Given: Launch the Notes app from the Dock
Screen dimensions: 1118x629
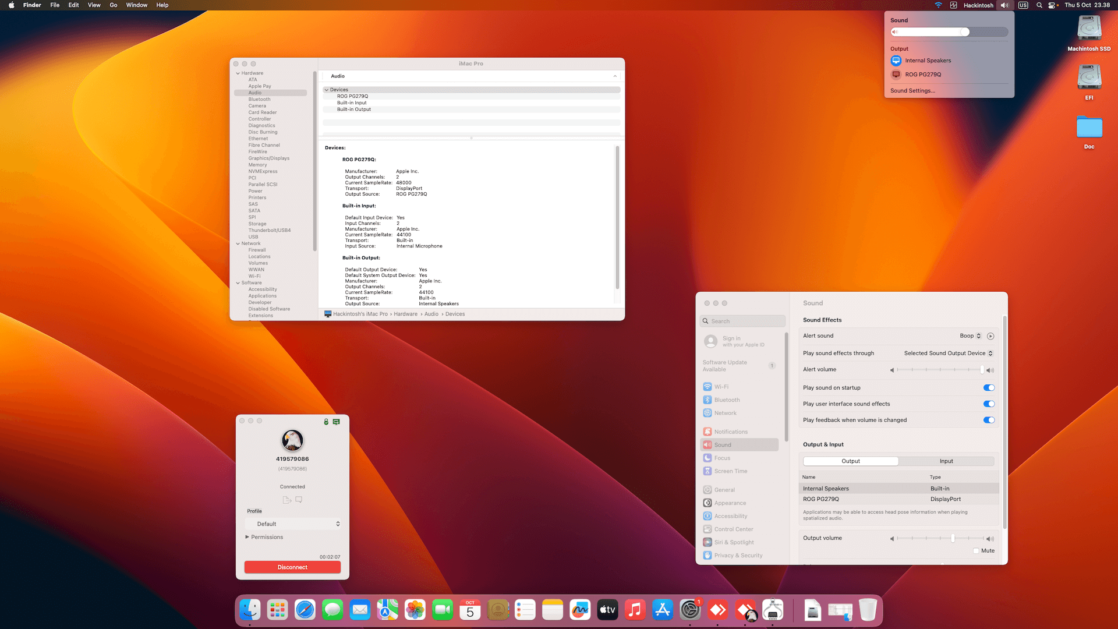Looking at the screenshot, I should (553, 610).
